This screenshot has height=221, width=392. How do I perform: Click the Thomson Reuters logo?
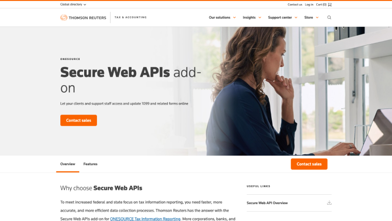83,17
